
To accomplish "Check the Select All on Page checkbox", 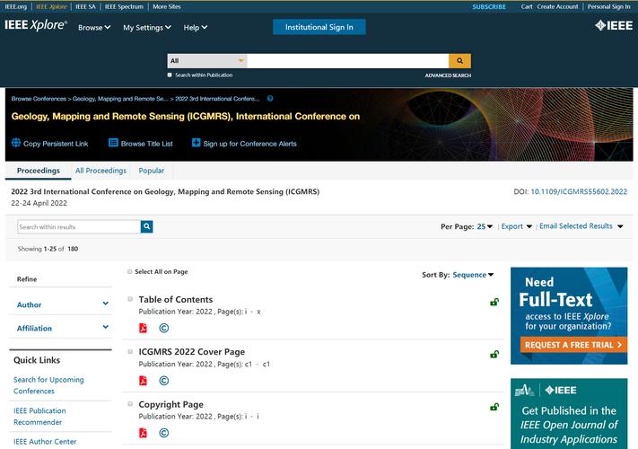I will pos(130,271).
